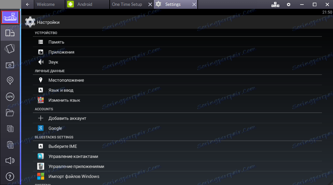Open help question mark icon
The width and height of the screenshot is (333, 185).
(10, 177)
